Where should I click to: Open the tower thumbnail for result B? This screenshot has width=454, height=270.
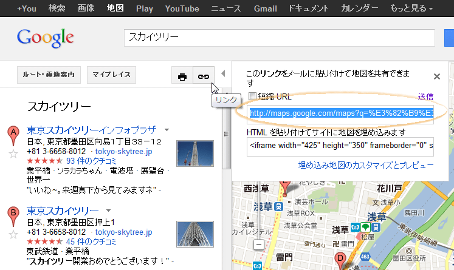pos(195,234)
